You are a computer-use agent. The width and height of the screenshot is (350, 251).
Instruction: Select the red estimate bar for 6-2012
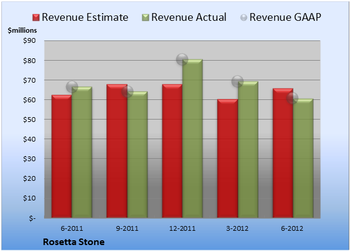283,153
